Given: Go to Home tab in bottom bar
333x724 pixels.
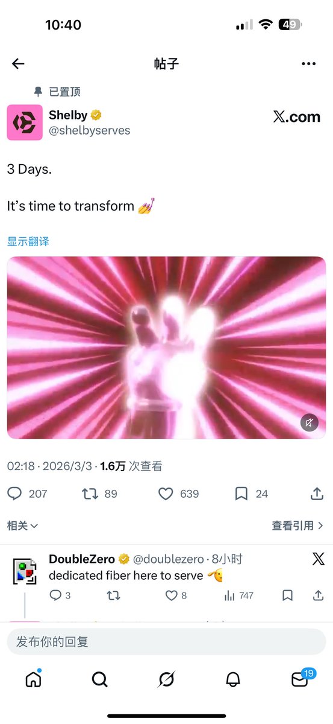Looking at the screenshot, I should pyautogui.click(x=33, y=679).
